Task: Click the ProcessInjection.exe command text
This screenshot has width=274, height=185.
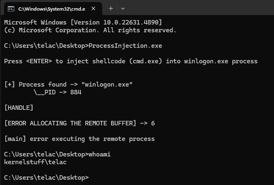Action: pyautogui.click(x=125, y=46)
